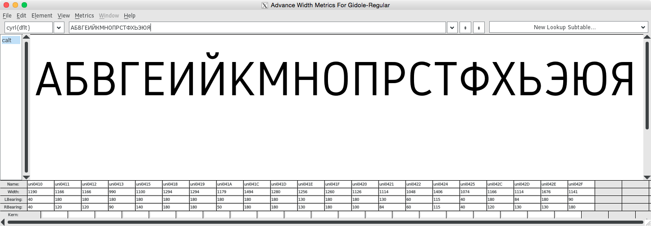
Task: Click the LBearing row label
Action: [x=14, y=199]
